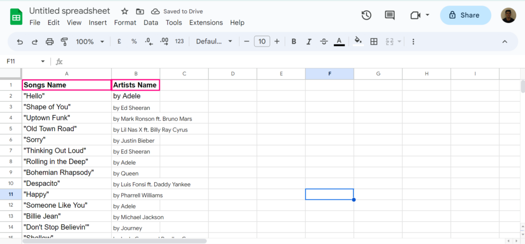Open the Data menu
The height and width of the screenshot is (244, 525).
[151, 23]
